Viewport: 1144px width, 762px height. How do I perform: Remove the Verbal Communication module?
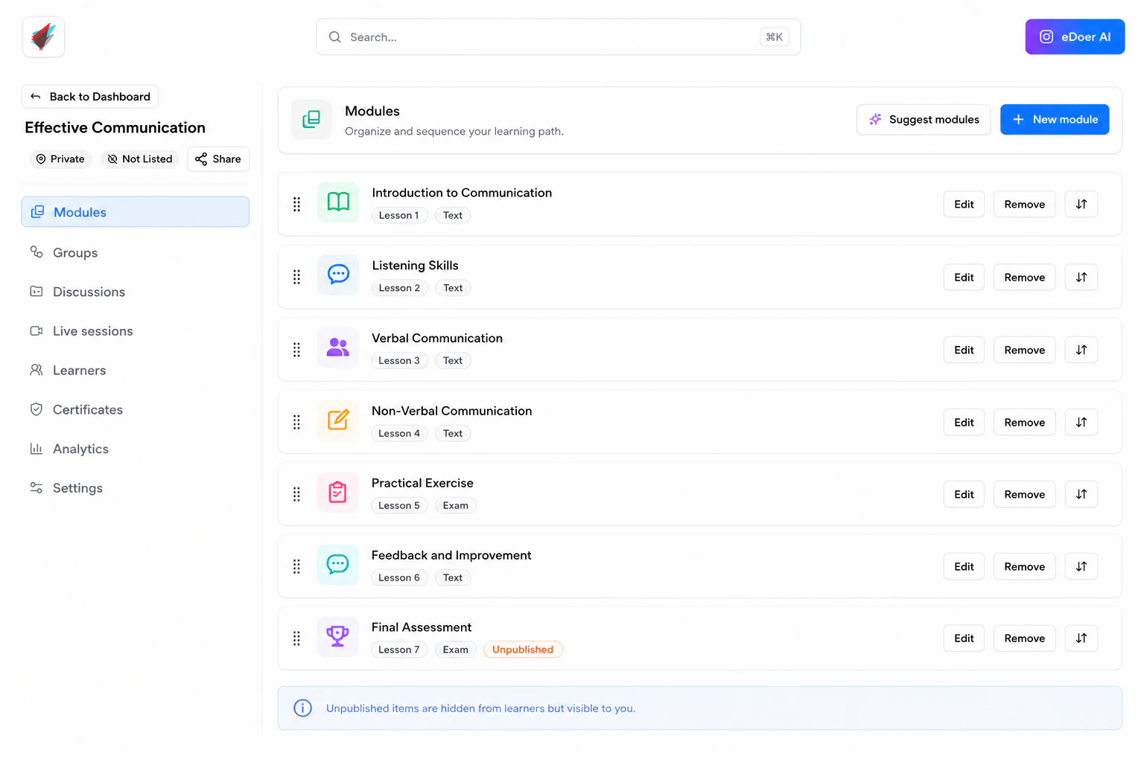(x=1024, y=350)
